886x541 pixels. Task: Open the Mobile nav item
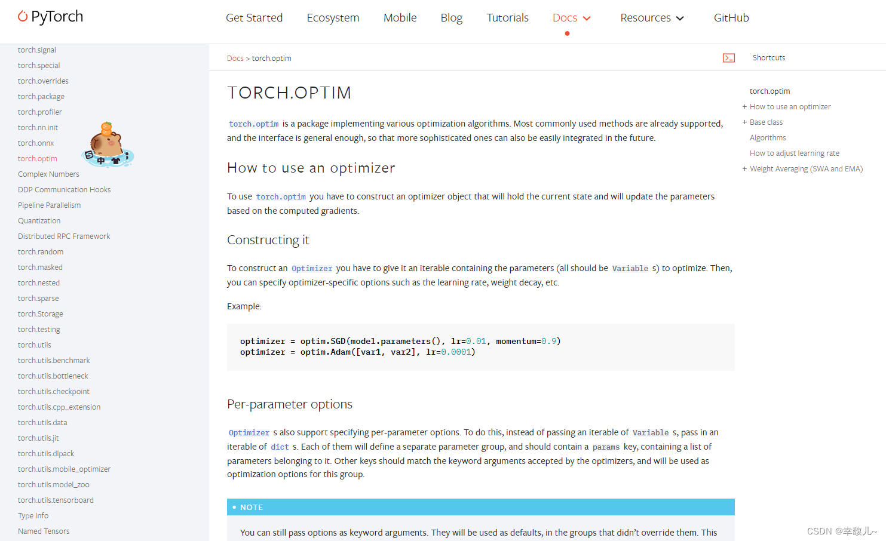tap(400, 18)
